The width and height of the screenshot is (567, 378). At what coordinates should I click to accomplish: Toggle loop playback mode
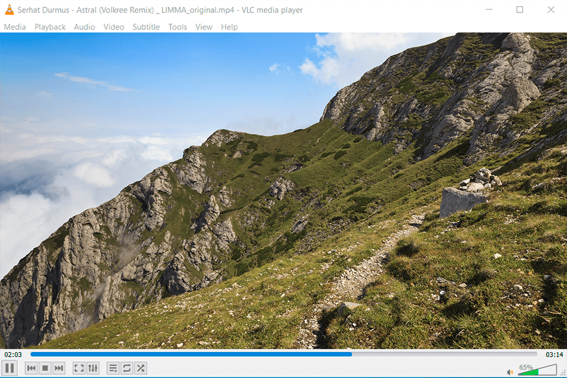click(x=126, y=367)
